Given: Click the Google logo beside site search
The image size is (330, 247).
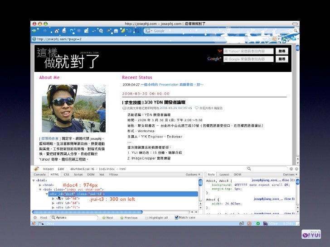Looking at the screenshot, I should (214, 59).
